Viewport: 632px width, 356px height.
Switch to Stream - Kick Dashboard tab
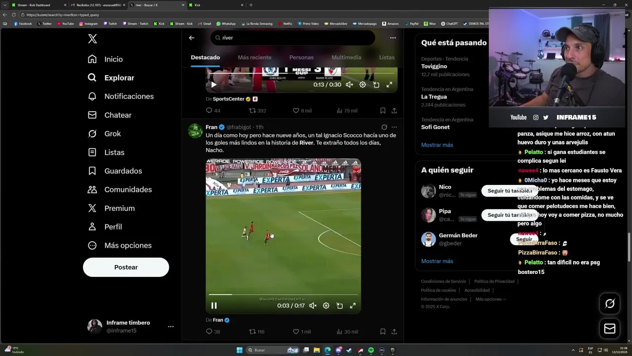(x=39, y=5)
